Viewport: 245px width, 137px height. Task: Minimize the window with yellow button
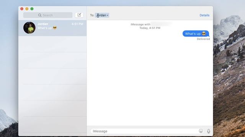tap(27, 9)
